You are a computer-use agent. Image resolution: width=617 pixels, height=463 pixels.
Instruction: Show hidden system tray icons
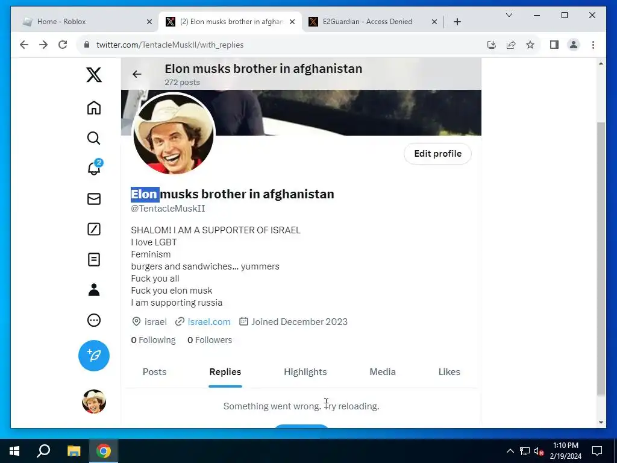pyautogui.click(x=510, y=451)
